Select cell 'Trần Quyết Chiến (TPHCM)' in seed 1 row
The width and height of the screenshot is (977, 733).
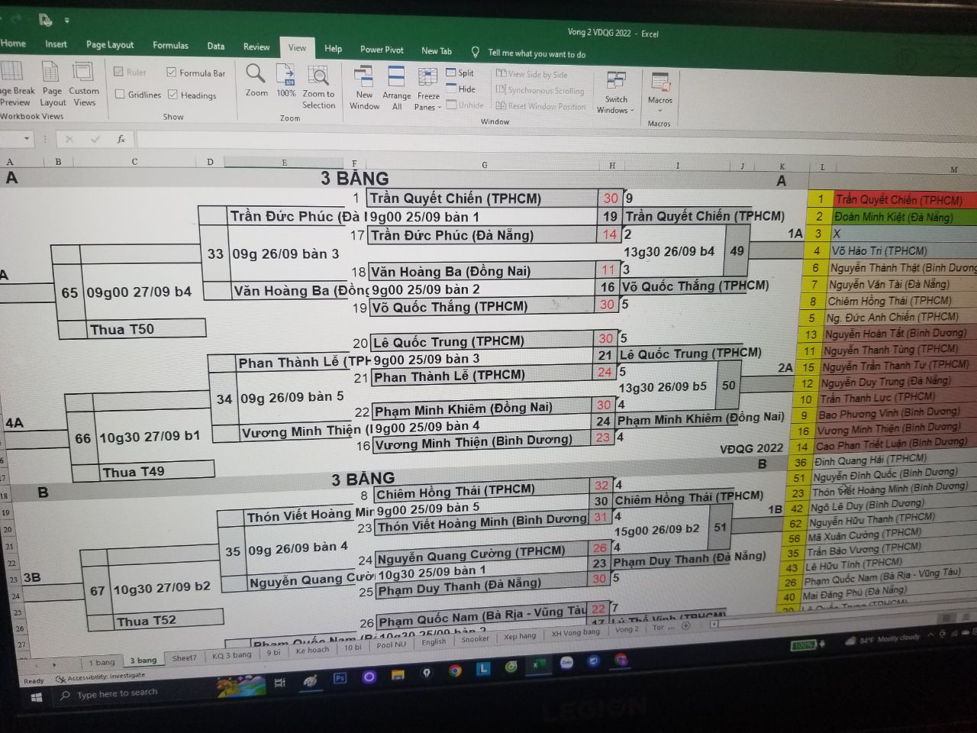pyautogui.click(x=482, y=199)
